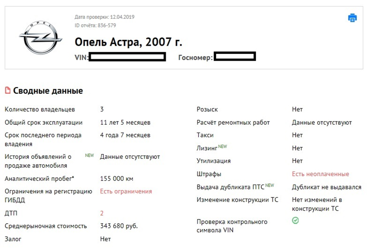This screenshot has width=367, height=251.
Task: Click the 343 680 руб. market value
Action: coord(119,226)
